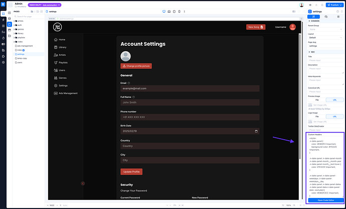Expand the artists folder
The height and width of the screenshot is (209, 346).
point(14,21)
